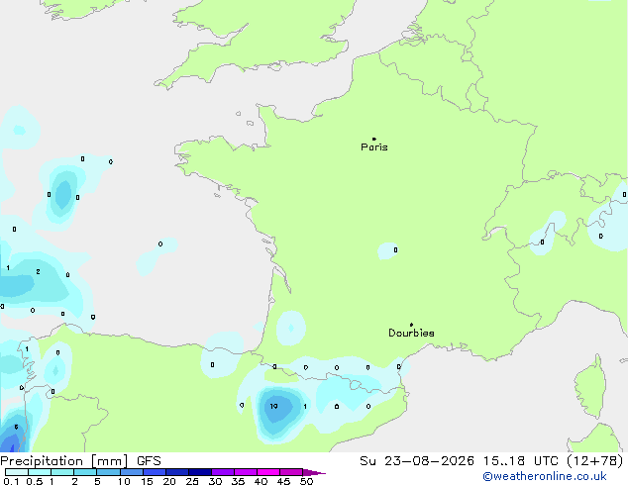The height and width of the screenshot is (485, 628).
Task: Pick the 40–45 mm magenta legend swatch
Action: [x=268, y=472]
